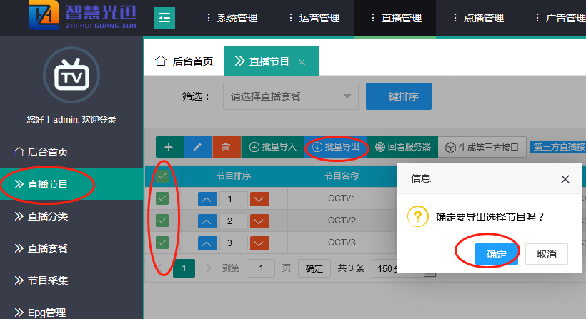586x319 pixels.
Task: Click the 批量导出 toolbar button
Action: (x=336, y=147)
